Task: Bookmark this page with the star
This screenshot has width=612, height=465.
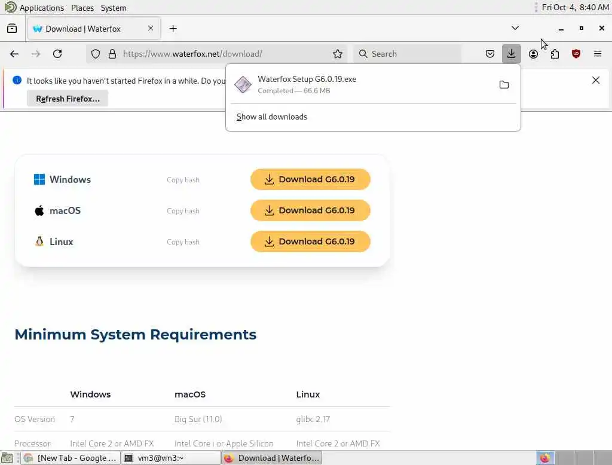Action: [x=338, y=54]
